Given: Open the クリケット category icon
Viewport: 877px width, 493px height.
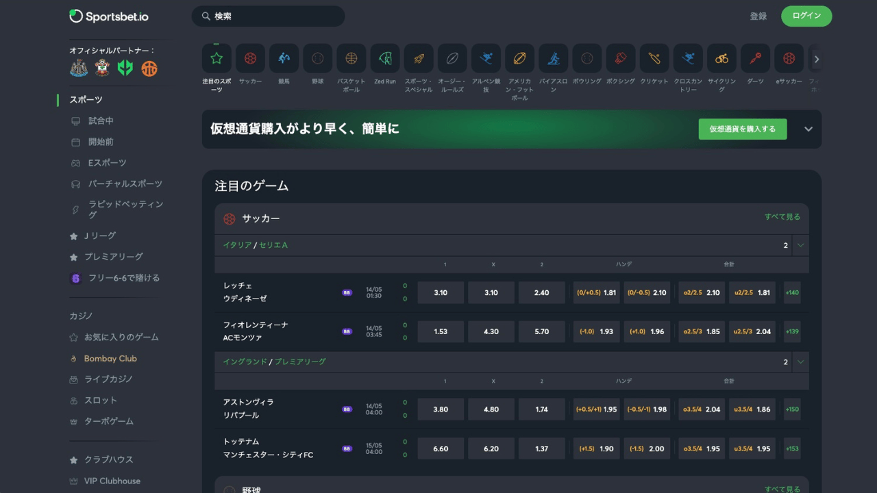Looking at the screenshot, I should [x=654, y=58].
